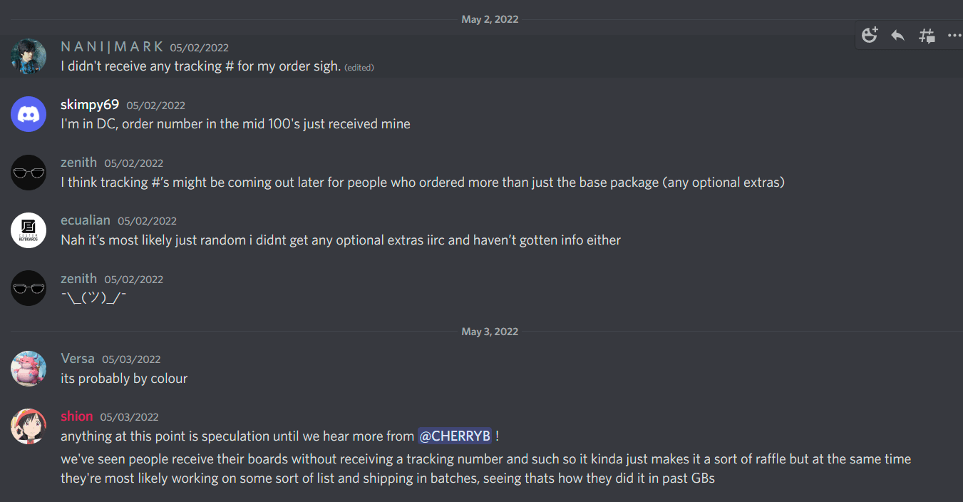Click zenith's avatar beside the shrug emoticon

[29, 288]
